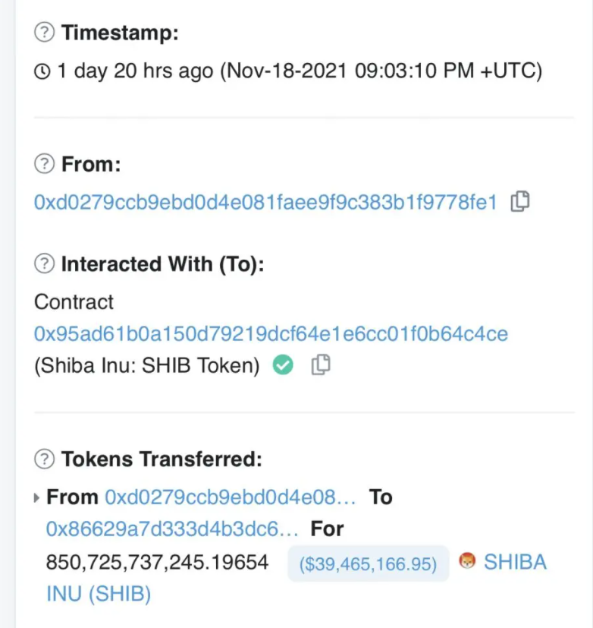593x628 pixels.
Task: Open the SHIBA INU (SHIB) token link
Action: (514, 563)
